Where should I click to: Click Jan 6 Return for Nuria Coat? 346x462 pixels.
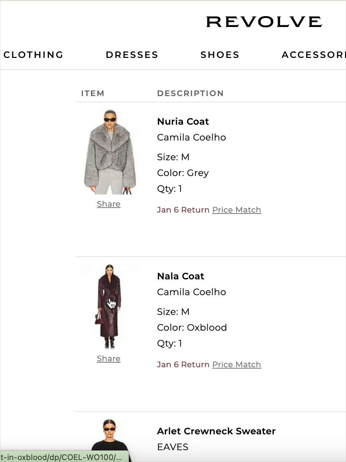tap(183, 210)
